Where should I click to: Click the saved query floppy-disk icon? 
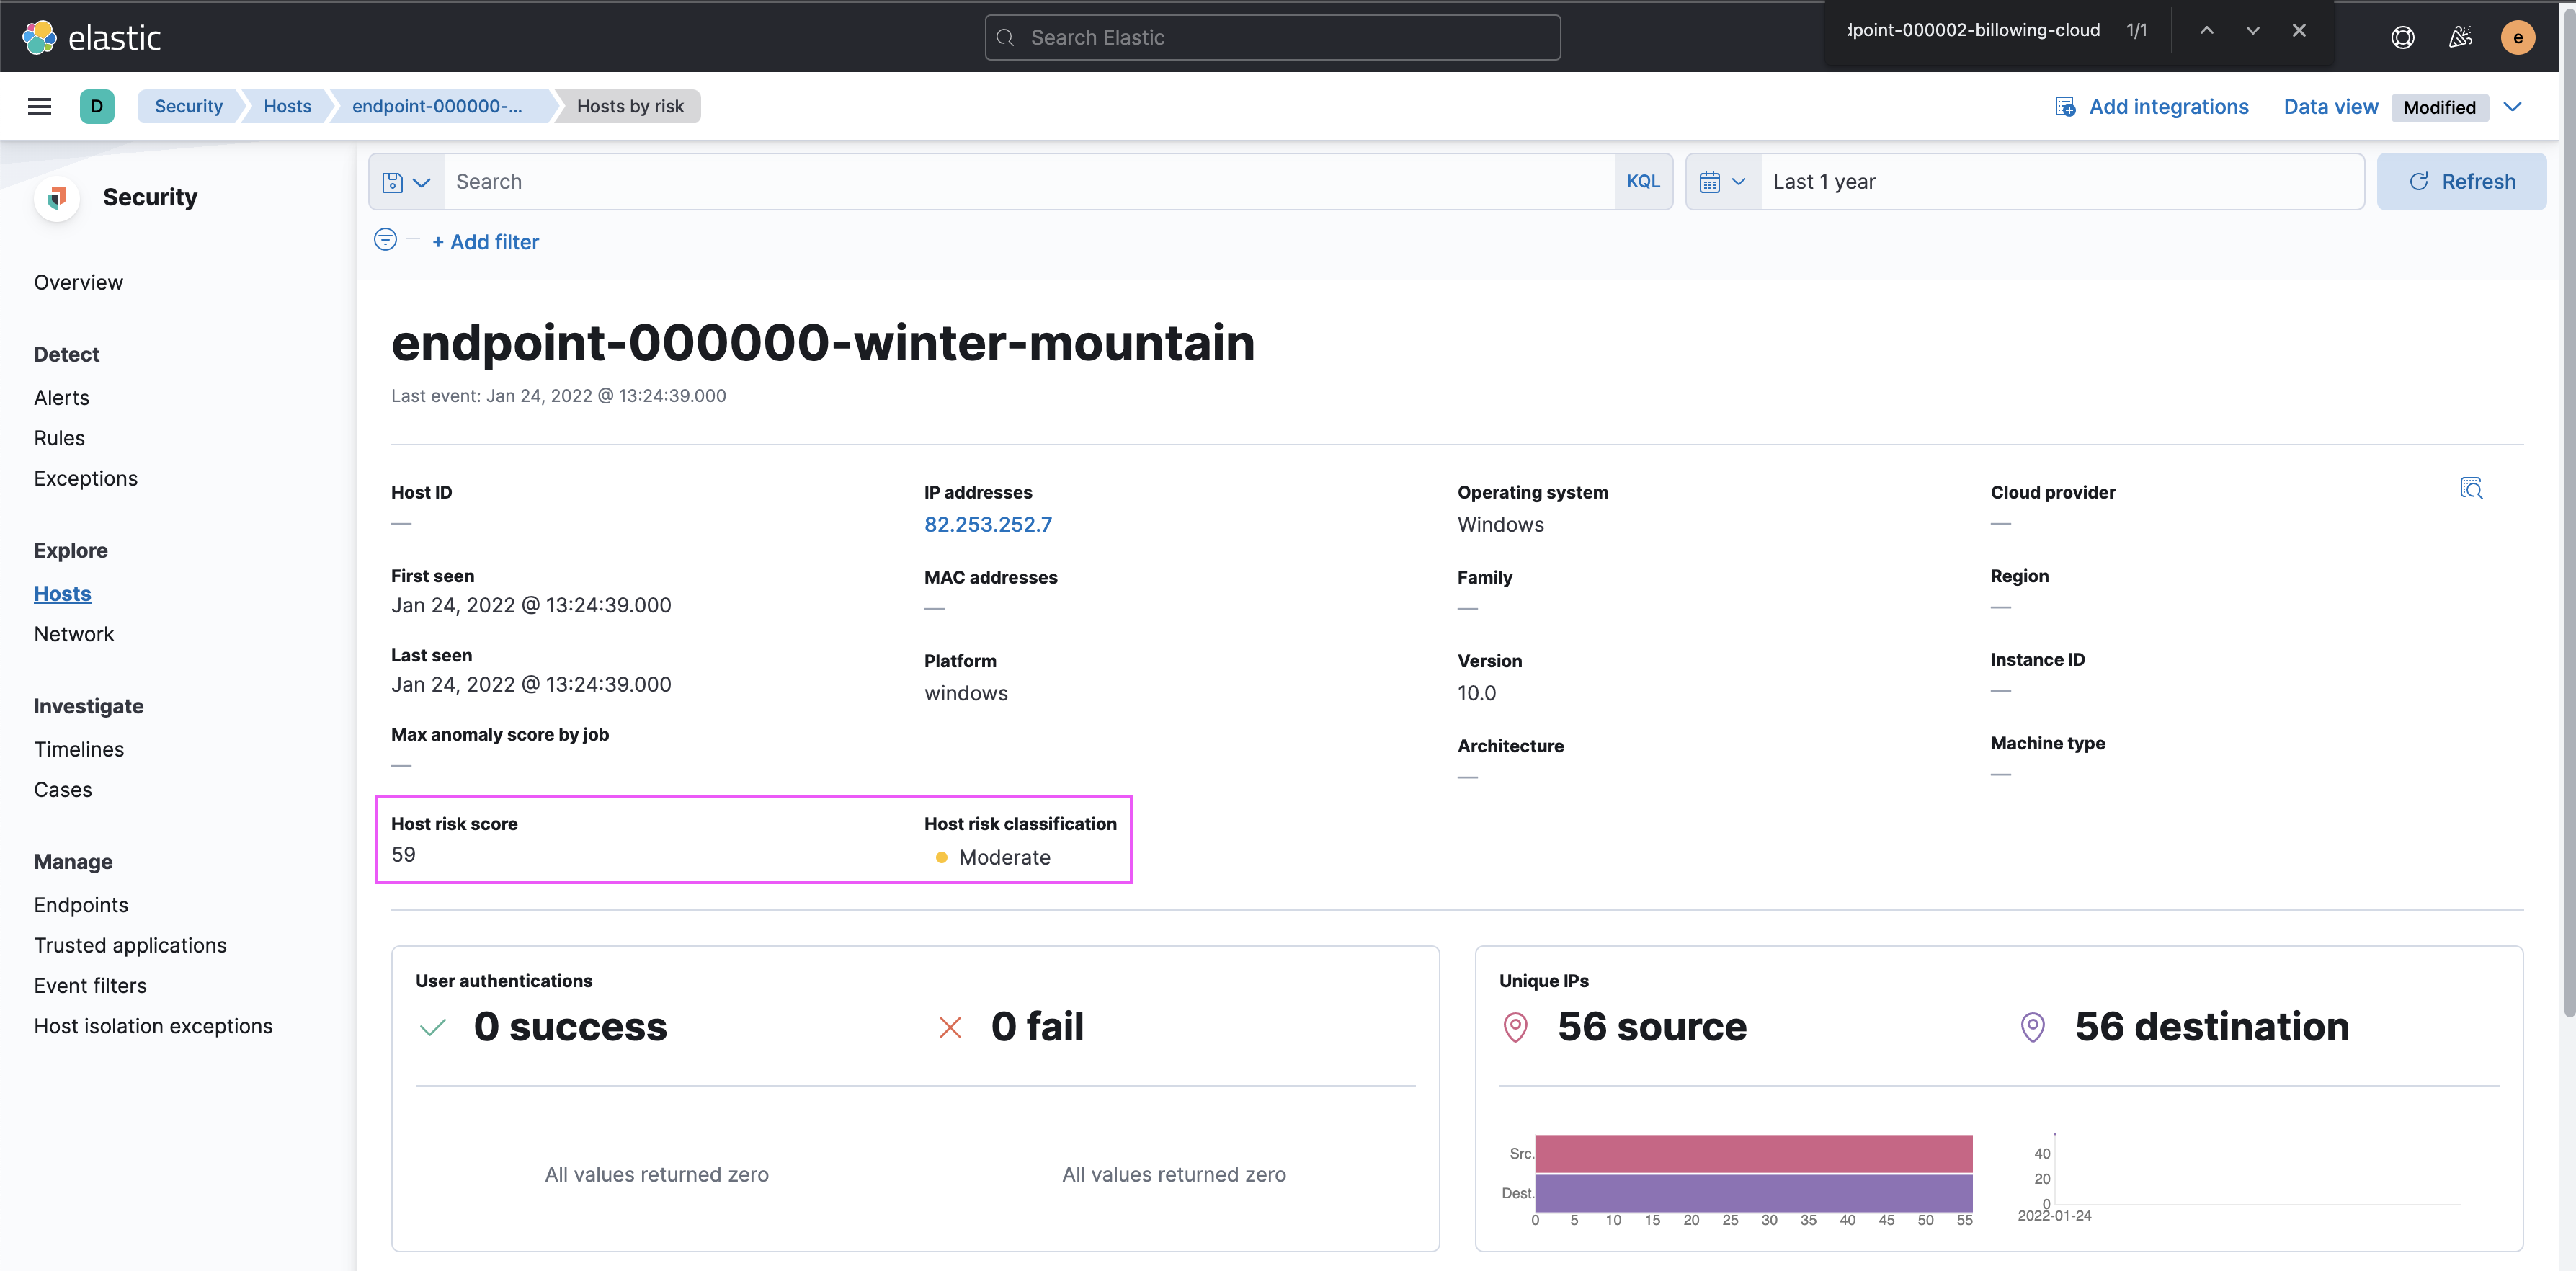click(x=393, y=181)
